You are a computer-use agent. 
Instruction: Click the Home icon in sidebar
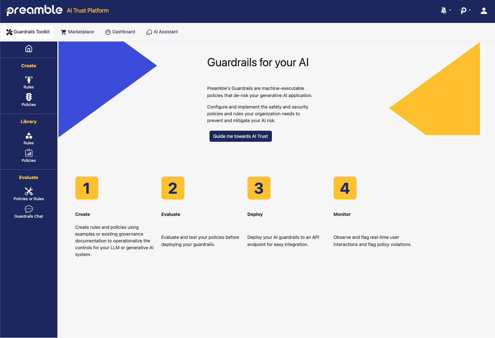click(x=29, y=49)
